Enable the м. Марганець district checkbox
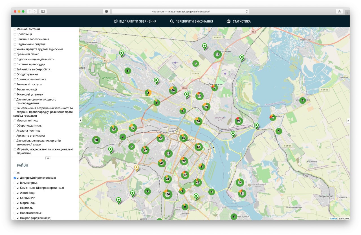The height and width of the screenshot is (235, 361). coord(15,203)
